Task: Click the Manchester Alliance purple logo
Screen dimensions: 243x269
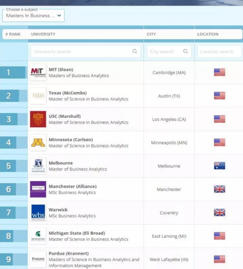Action: click(x=38, y=189)
